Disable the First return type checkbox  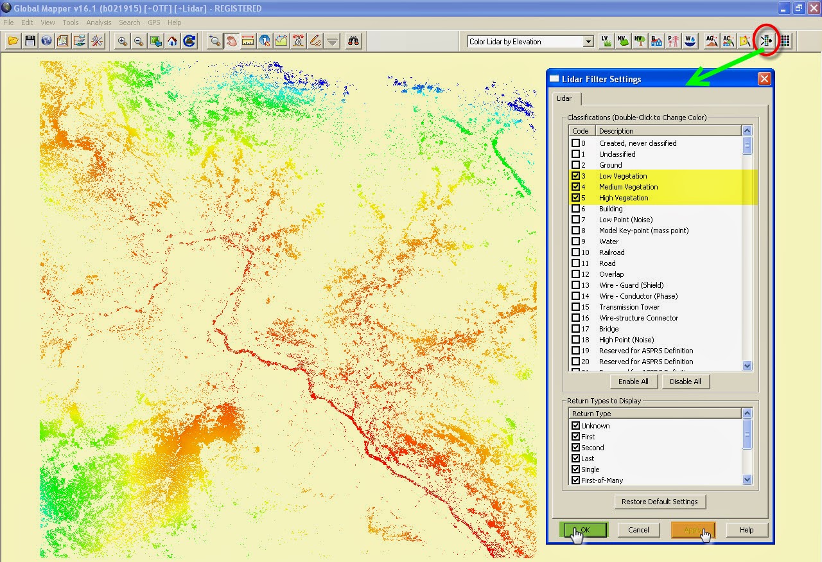tap(575, 436)
